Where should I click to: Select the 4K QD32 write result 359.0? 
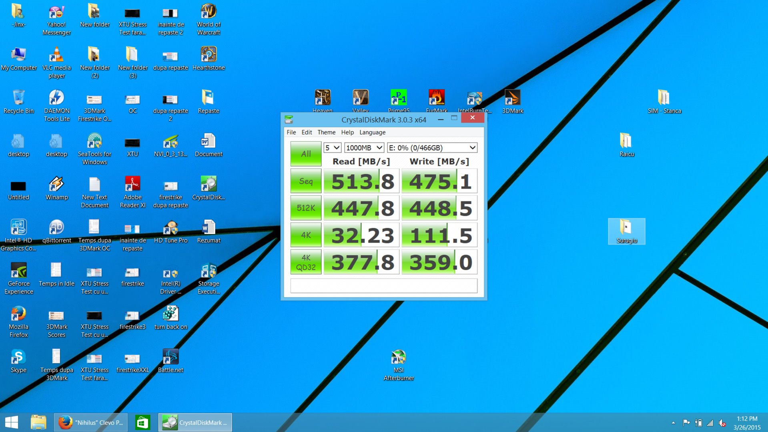(439, 262)
